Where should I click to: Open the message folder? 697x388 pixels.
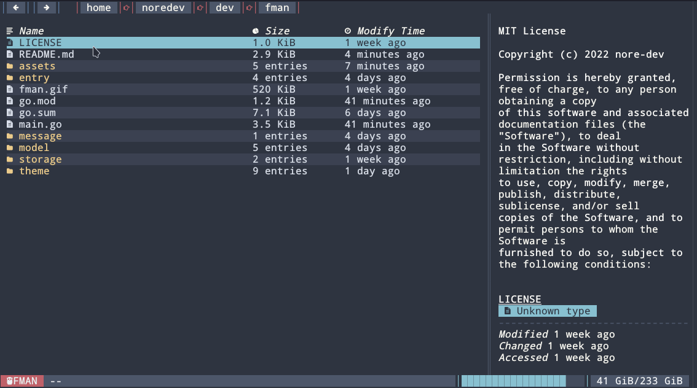click(40, 136)
